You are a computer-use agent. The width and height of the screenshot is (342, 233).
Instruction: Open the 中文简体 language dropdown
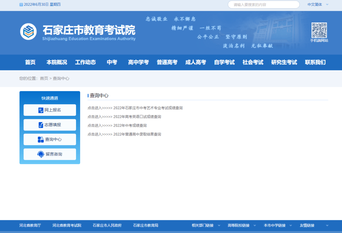(x=318, y=4)
